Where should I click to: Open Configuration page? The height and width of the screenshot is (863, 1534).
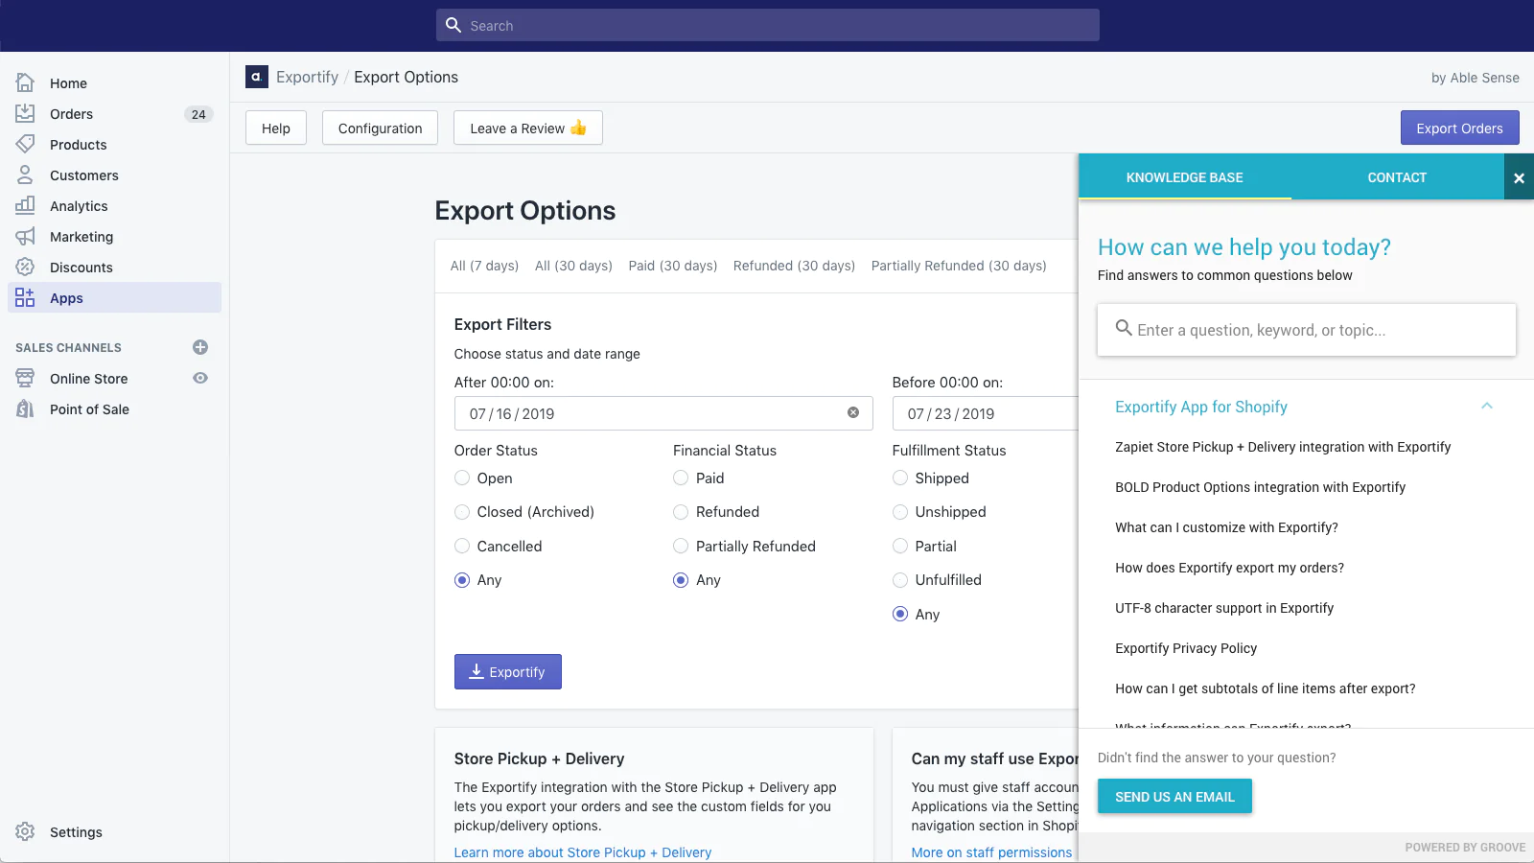pos(380,128)
